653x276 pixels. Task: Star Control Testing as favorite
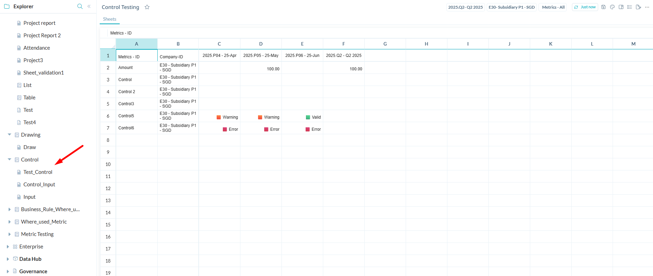pyautogui.click(x=147, y=7)
